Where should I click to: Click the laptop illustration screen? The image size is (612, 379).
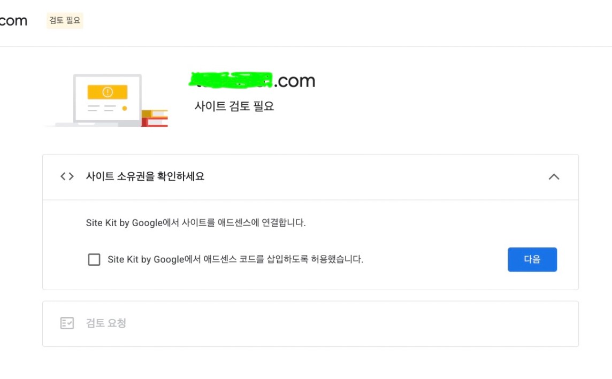(108, 98)
